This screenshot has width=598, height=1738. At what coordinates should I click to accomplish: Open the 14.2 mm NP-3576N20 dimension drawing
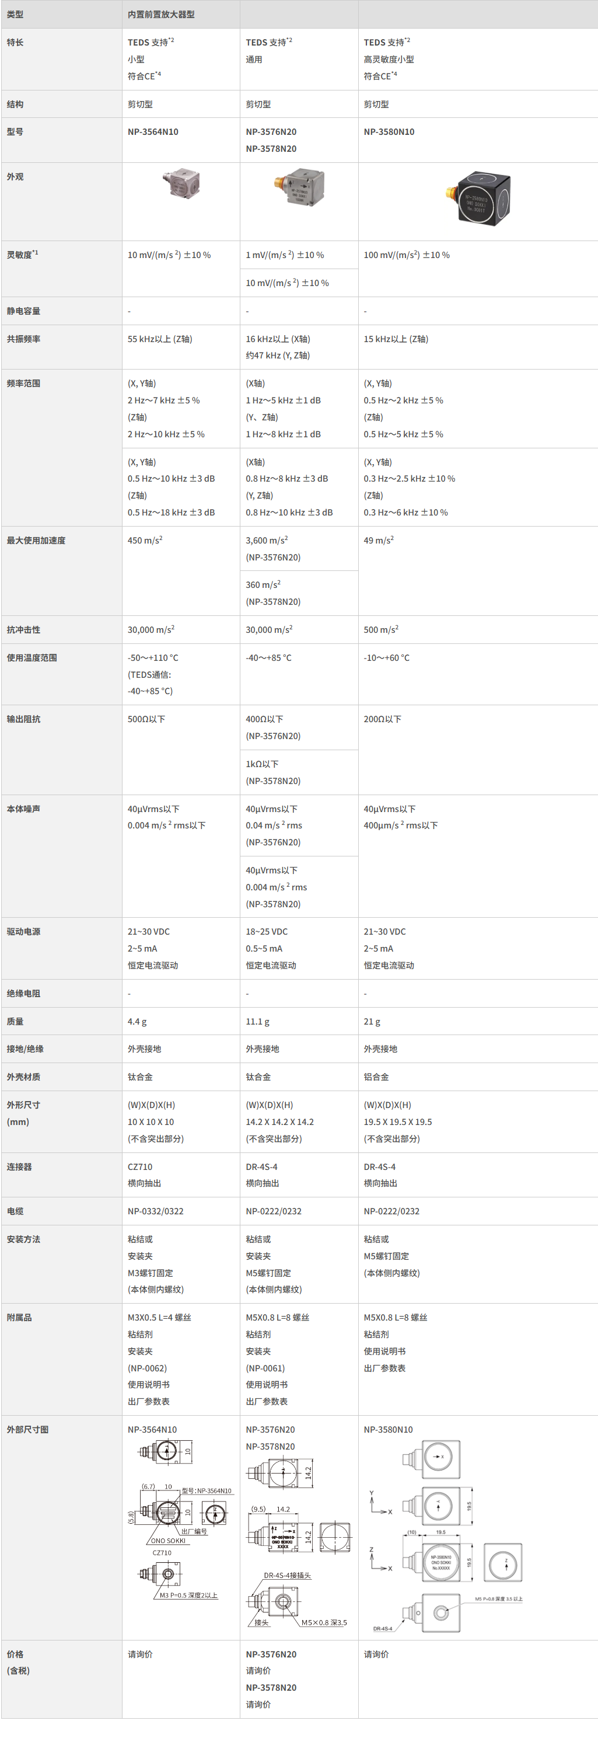click(299, 1541)
